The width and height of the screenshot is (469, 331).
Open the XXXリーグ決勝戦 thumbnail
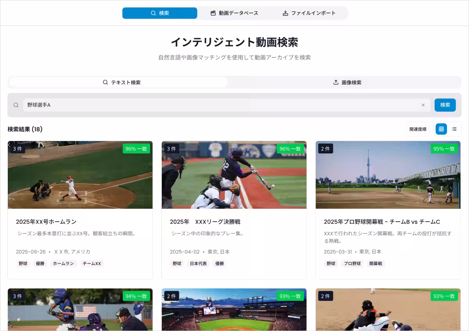[x=234, y=174]
